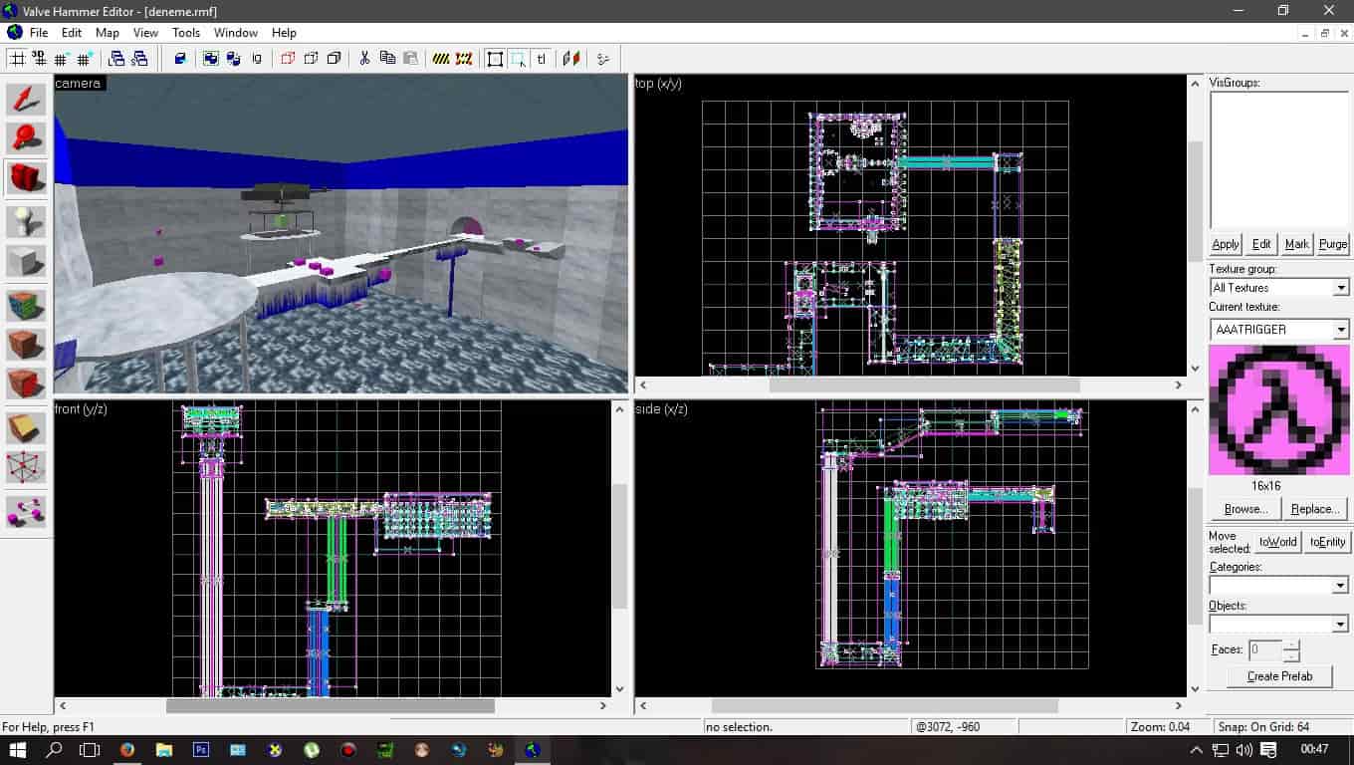Open the Texture group dropdown
Viewport: 1354px width, 765px height.
tap(1340, 287)
